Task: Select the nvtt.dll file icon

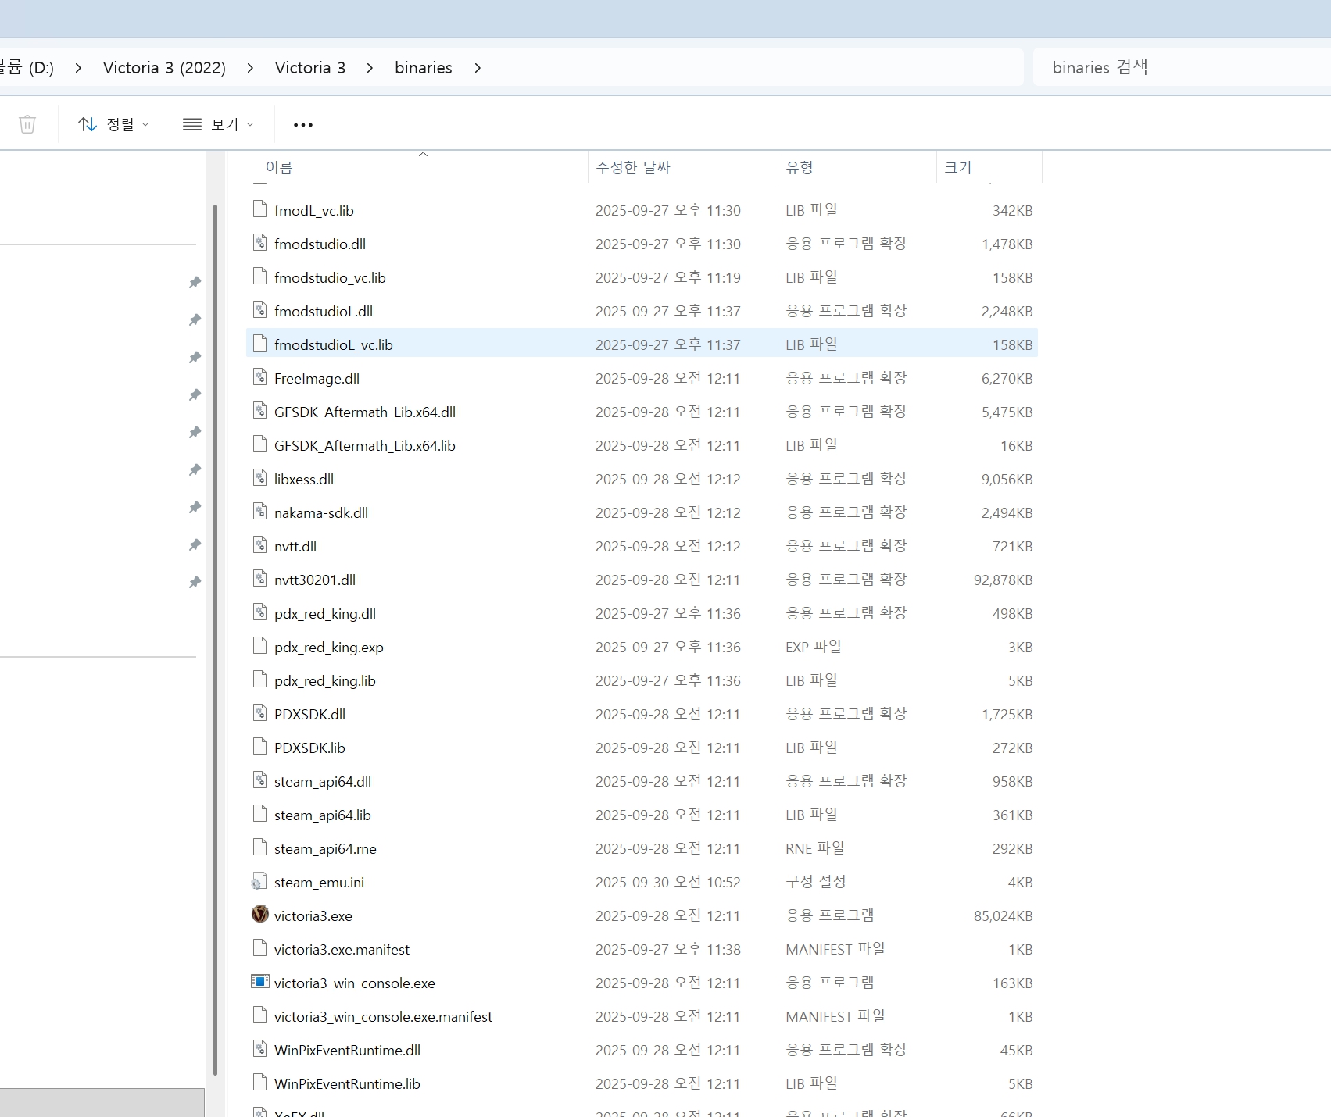Action: 259,545
